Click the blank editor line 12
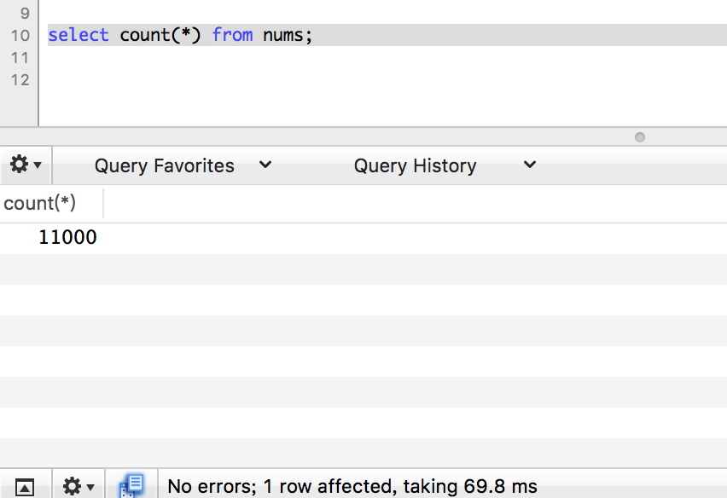This screenshot has width=727, height=498. pos(341,80)
